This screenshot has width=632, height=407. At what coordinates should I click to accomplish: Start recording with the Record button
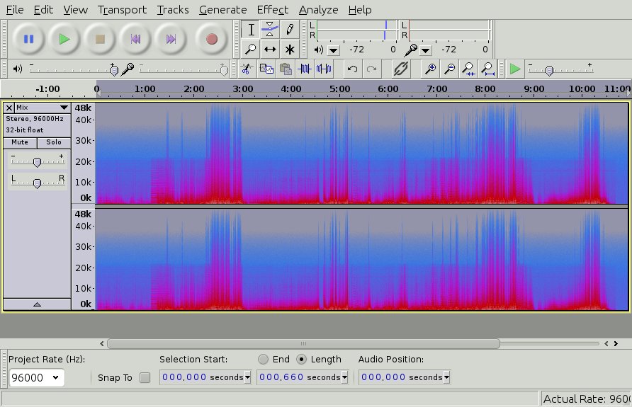point(212,39)
